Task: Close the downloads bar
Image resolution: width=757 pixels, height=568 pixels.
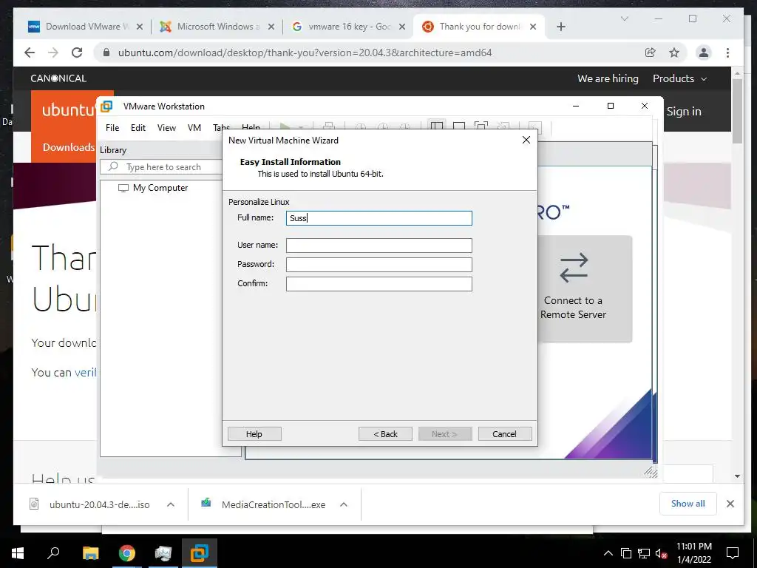Action: [x=730, y=504]
